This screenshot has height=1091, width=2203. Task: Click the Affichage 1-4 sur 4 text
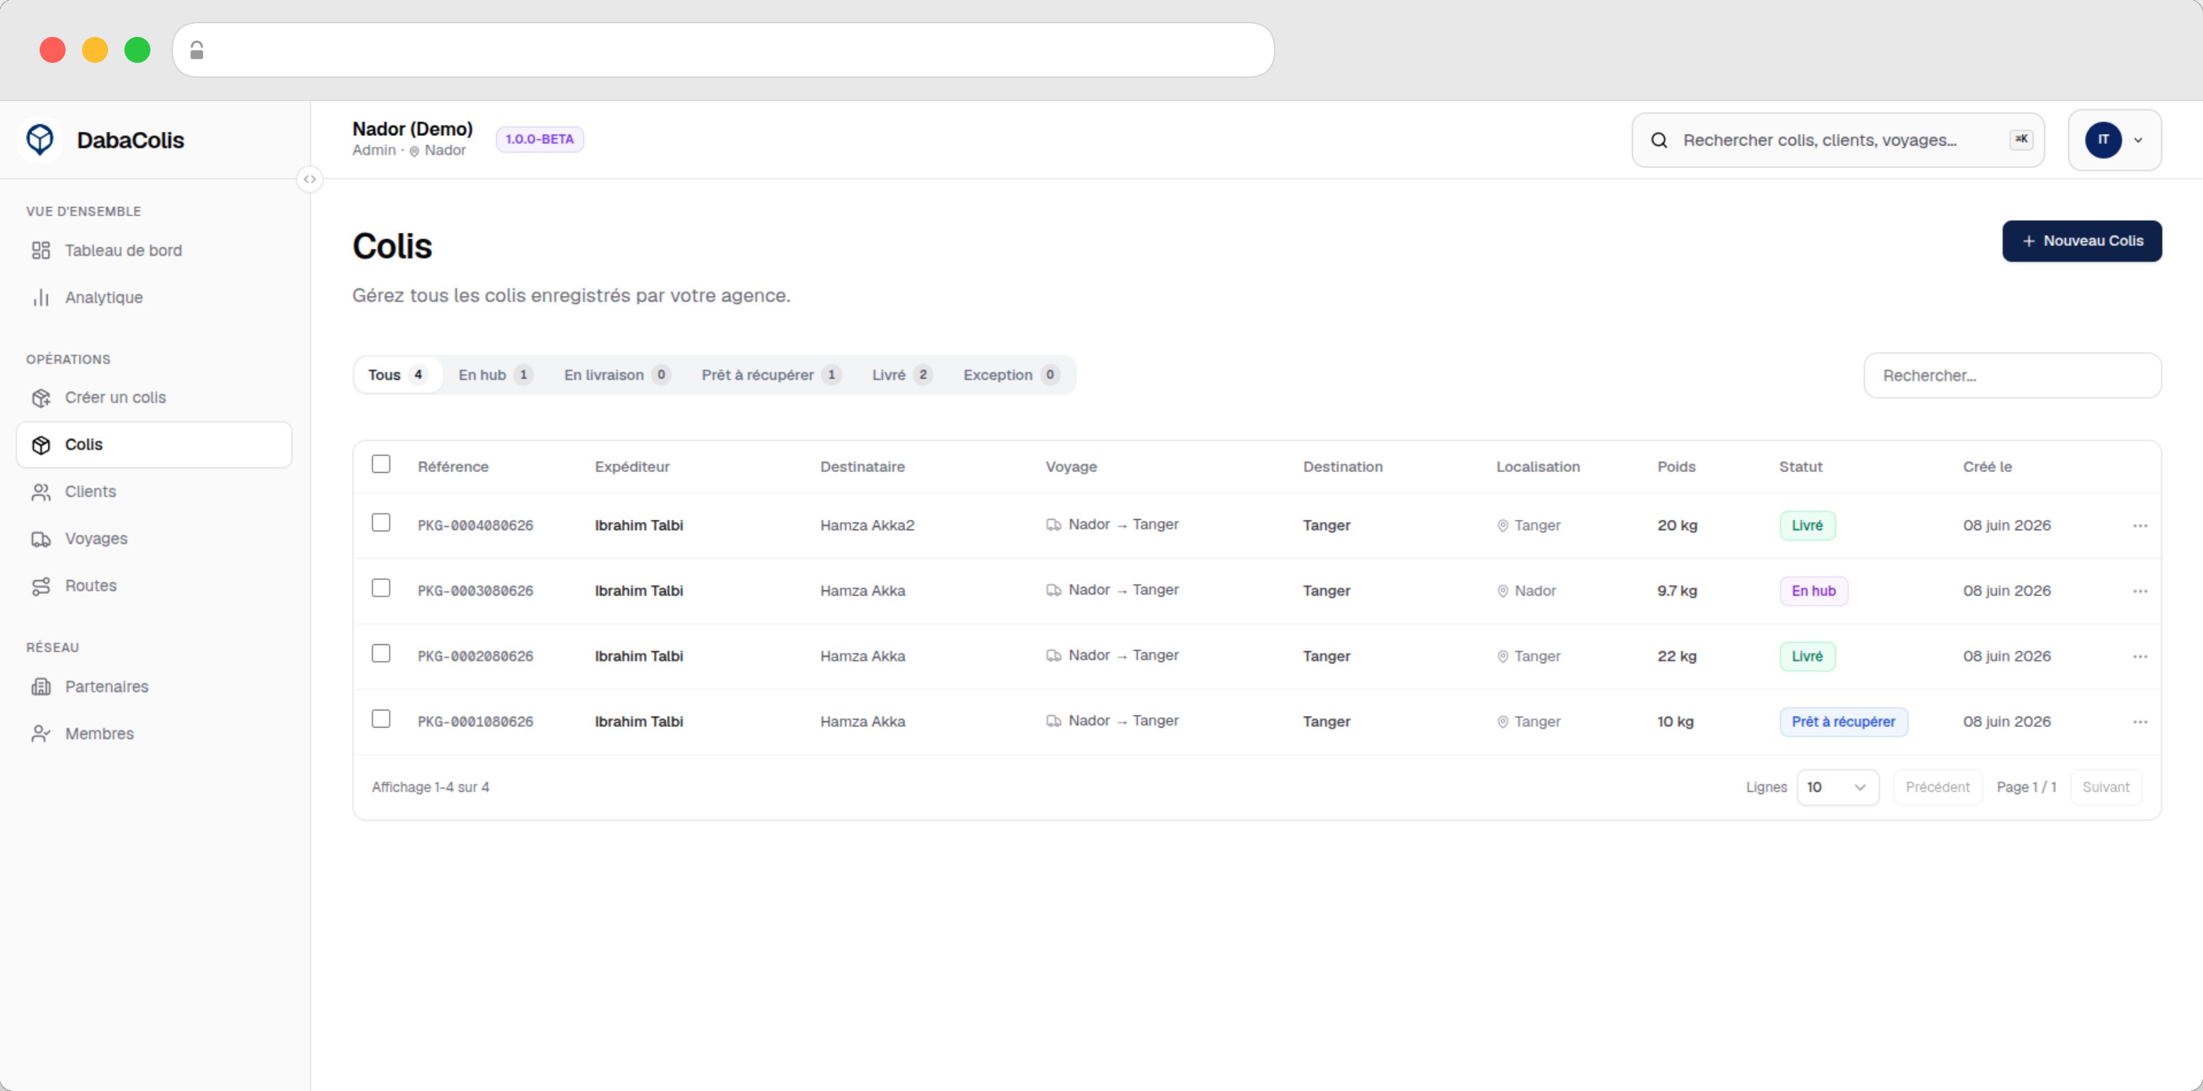pos(430,788)
